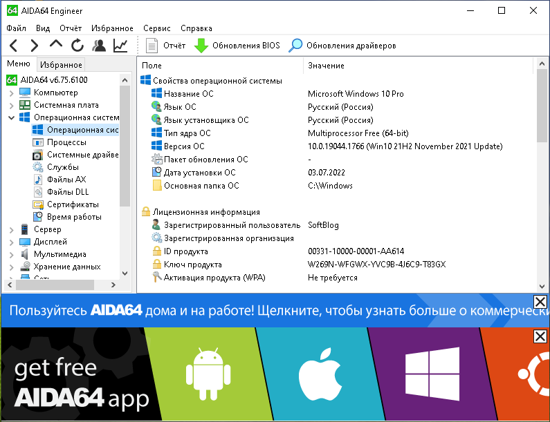Click Обновления BIOS with the green arrow
This screenshot has height=422, width=550.
[237, 46]
